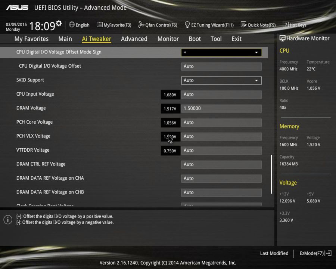Edit the DRAM Voltage value field
Viewport: 336px width, 269px height.
point(221,108)
